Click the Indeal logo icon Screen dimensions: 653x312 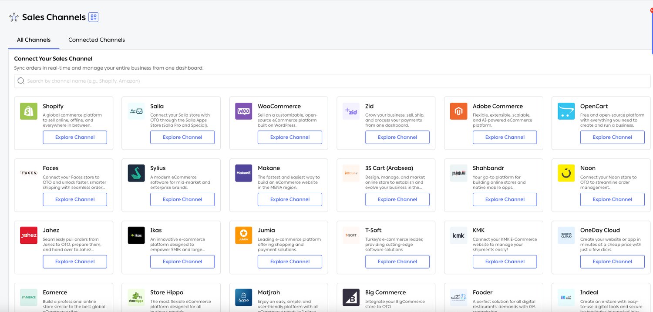566,298
